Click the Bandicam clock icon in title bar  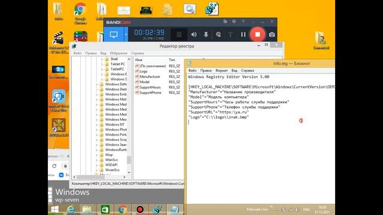234,21
